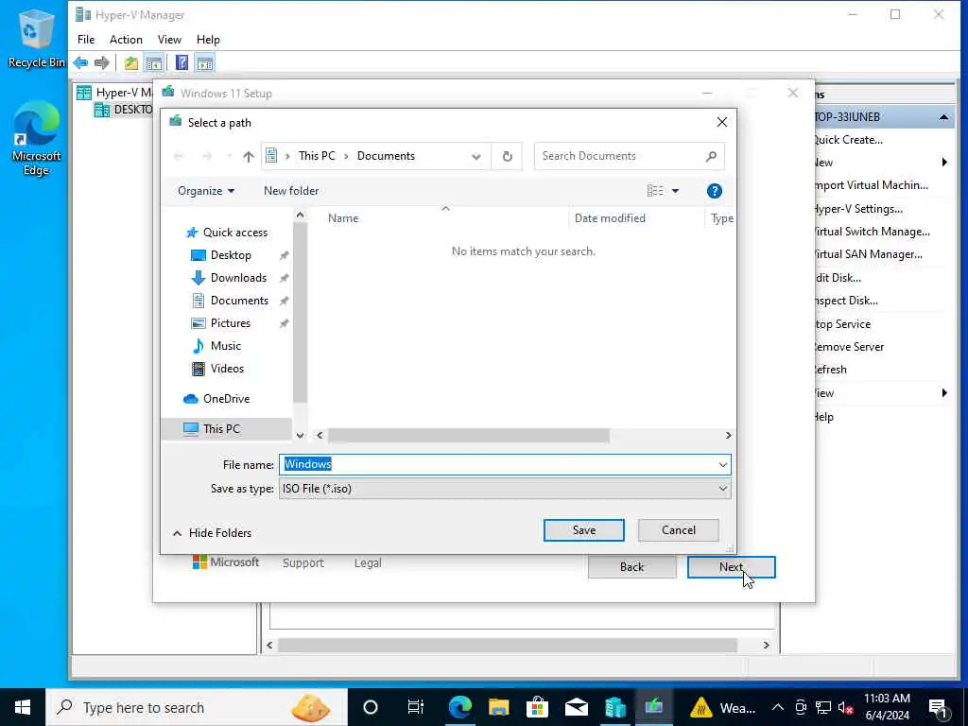Open the Save as type combo box

505,489
